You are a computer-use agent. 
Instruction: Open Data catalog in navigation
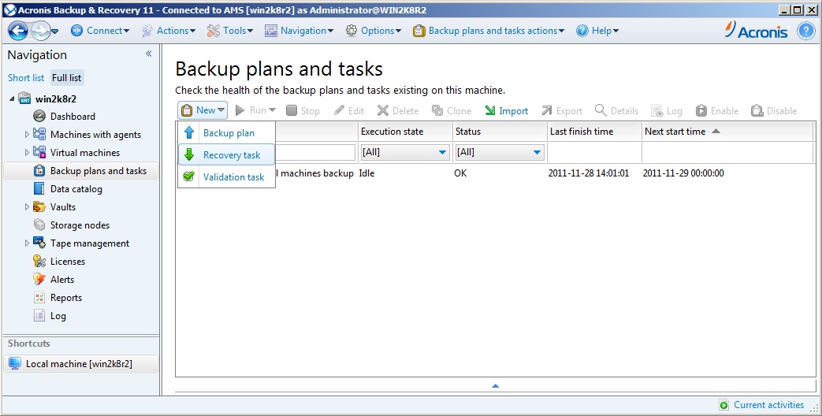tap(76, 188)
